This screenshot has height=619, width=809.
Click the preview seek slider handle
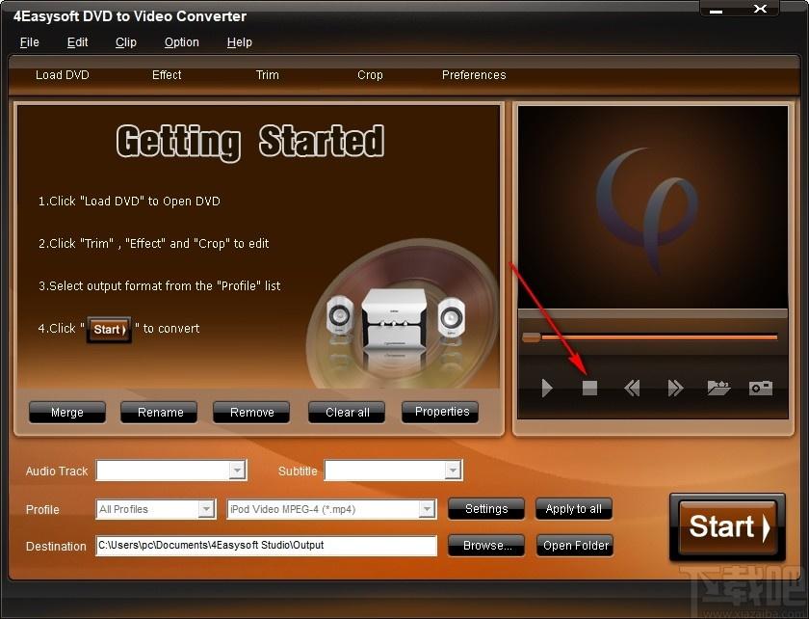(531, 336)
